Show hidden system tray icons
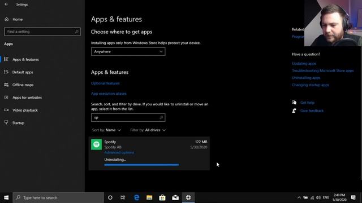 click(x=299, y=197)
